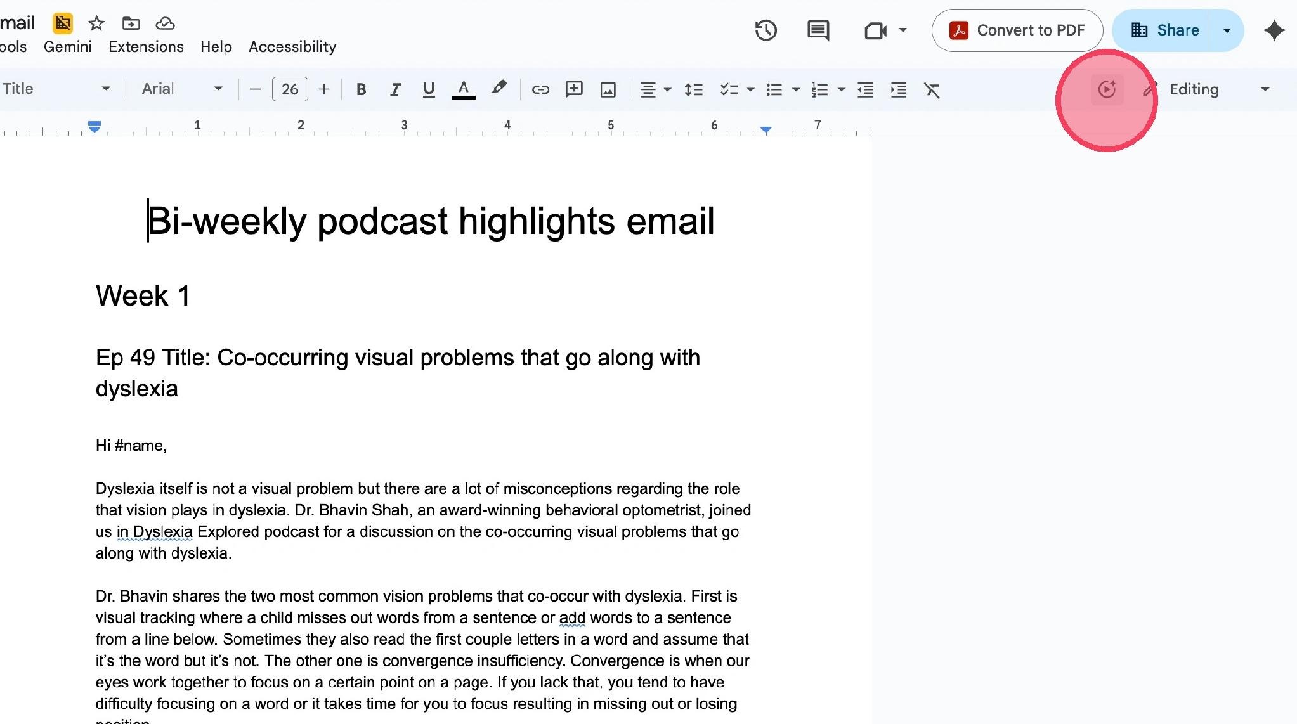
Task: Insert an image from the toolbar
Action: coord(608,89)
